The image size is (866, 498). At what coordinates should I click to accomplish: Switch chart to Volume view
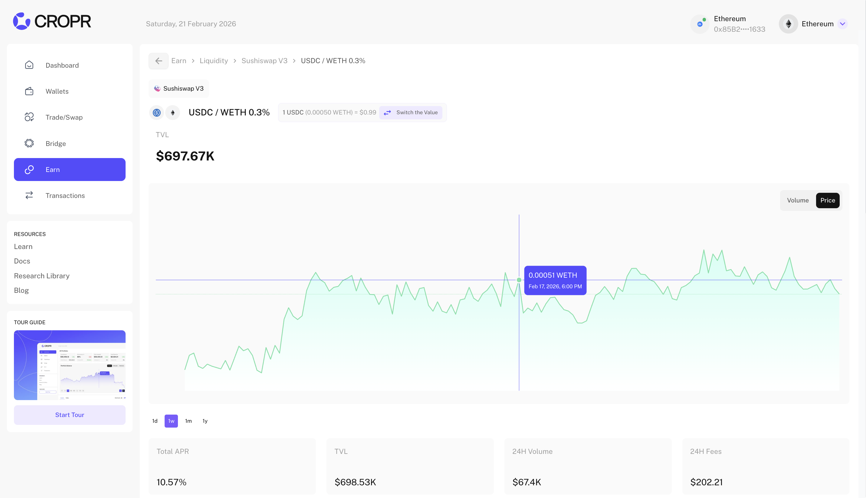(x=798, y=200)
